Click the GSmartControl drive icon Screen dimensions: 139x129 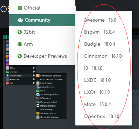click(38, 87)
